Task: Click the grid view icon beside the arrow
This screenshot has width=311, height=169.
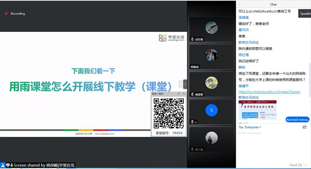Action: coord(181,84)
